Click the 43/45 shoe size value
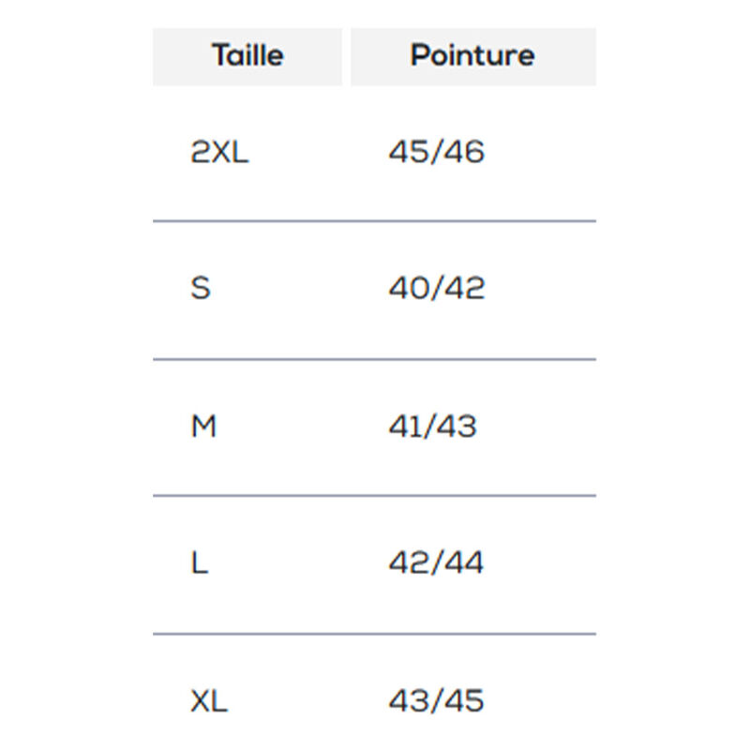Image resolution: width=750 pixels, height=750 pixels. 437,700
